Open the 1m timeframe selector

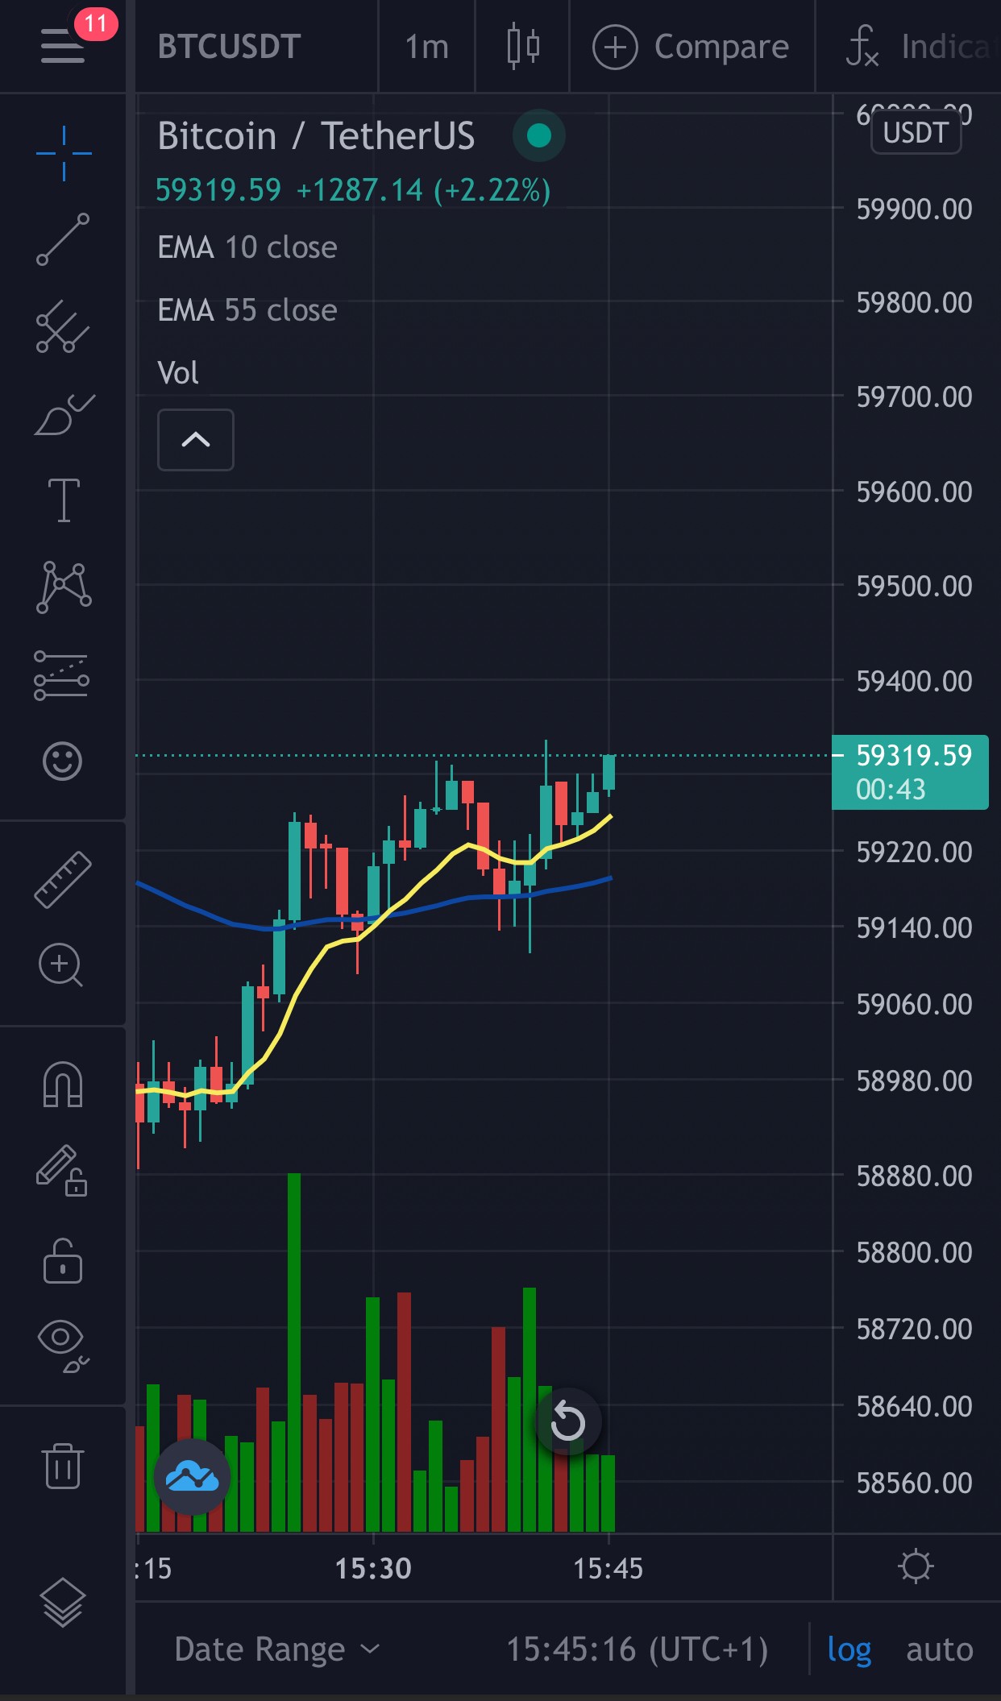426,47
